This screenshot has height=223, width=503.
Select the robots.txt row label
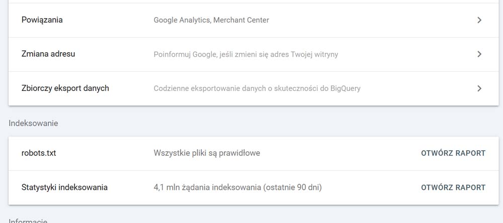[39, 153]
